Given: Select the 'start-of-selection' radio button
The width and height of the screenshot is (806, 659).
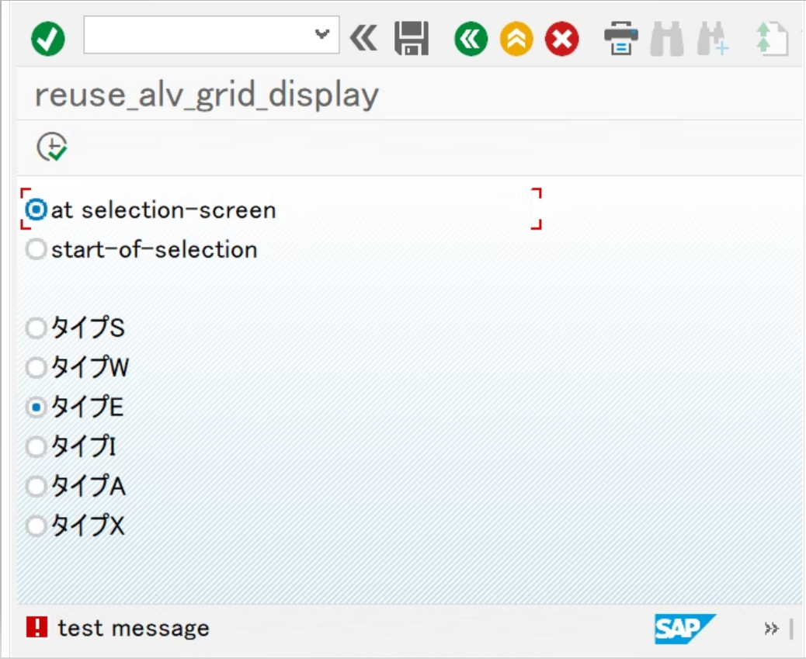Looking at the screenshot, I should [36, 249].
